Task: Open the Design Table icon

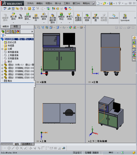Action: pyautogui.click(x=48, y=9)
